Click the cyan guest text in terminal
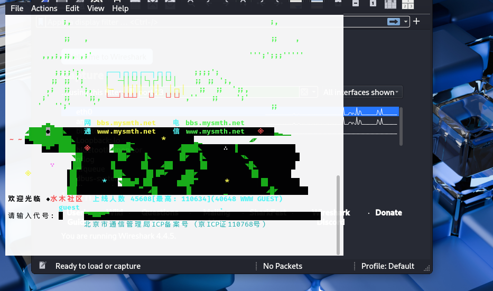 [69, 208]
